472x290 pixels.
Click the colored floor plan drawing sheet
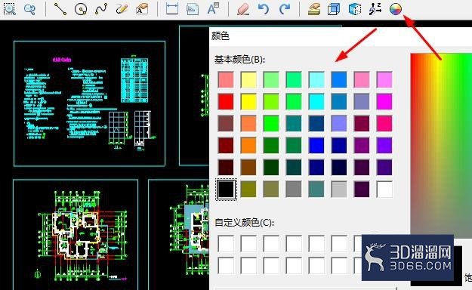pyautogui.click(x=76, y=235)
